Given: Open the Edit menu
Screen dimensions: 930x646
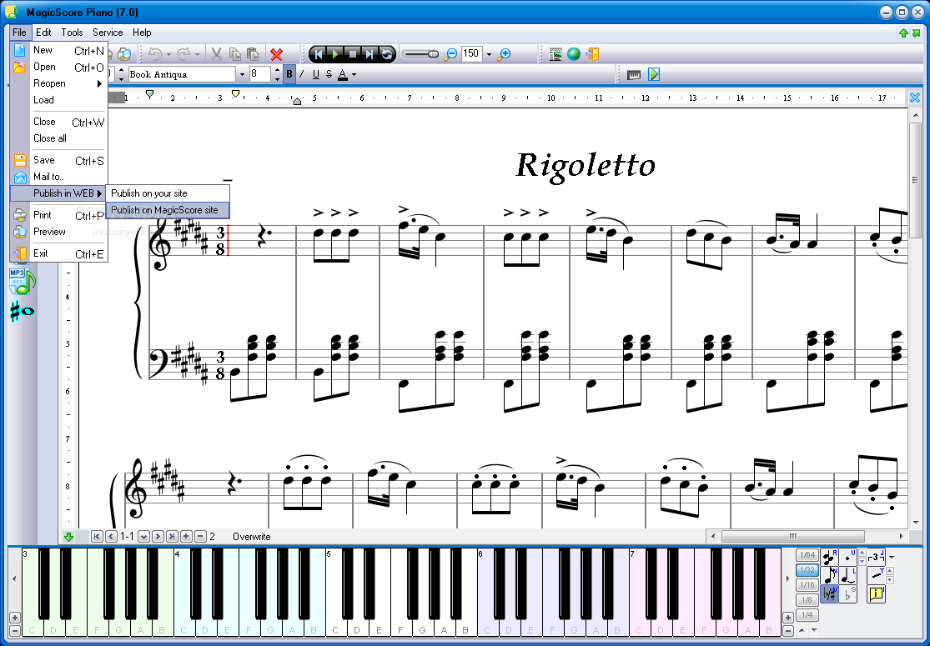Looking at the screenshot, I should (43, 33).
